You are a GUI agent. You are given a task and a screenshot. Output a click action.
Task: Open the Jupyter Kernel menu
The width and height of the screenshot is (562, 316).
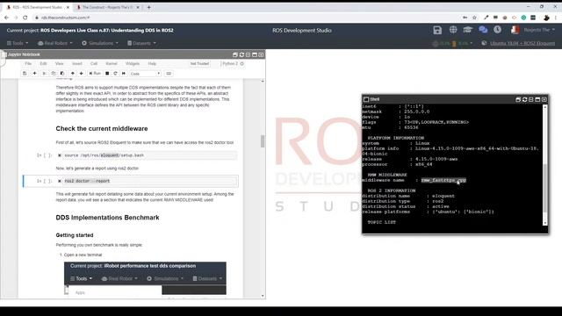point(112,63)
